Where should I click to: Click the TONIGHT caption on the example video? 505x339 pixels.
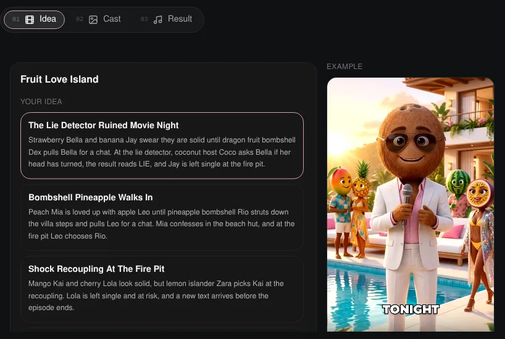point(411,309)
